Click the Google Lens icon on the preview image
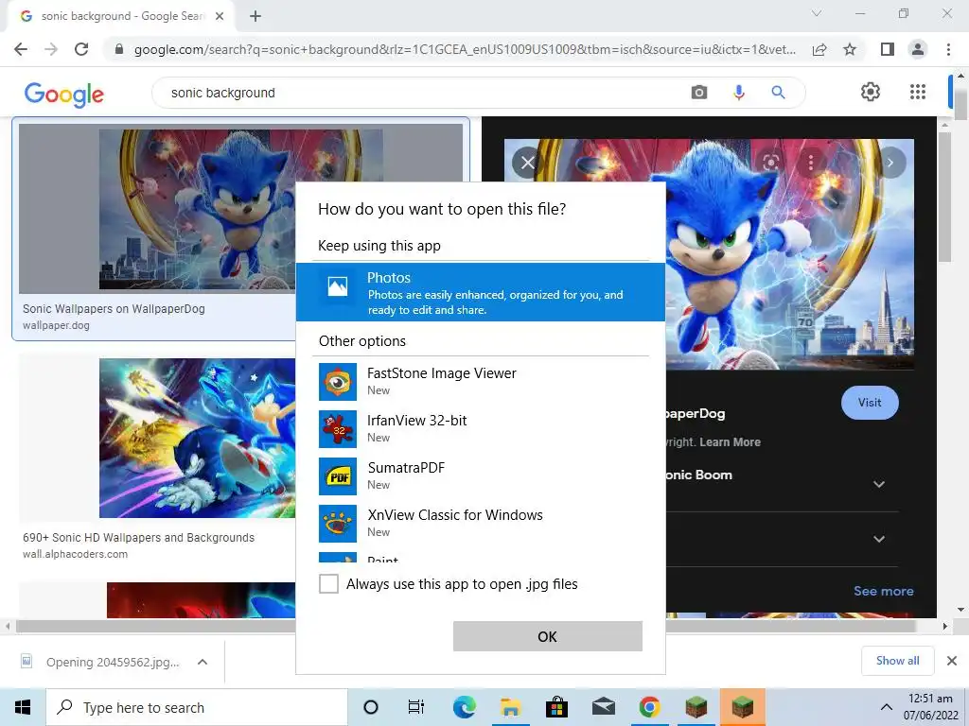This screenshot has width=969, height=726. 770,163
